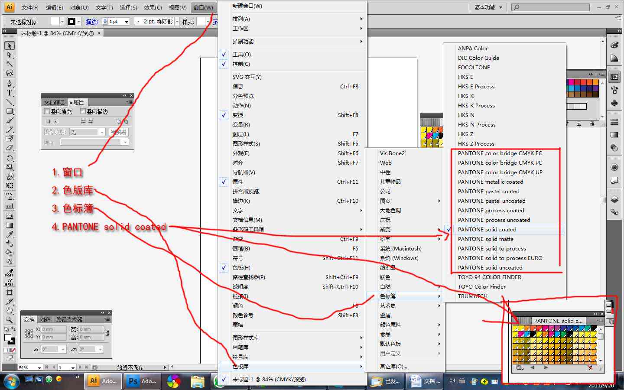624x390 pixels.
Task: Open the 文件(F) menu
Action: click(x=30, y=7)
